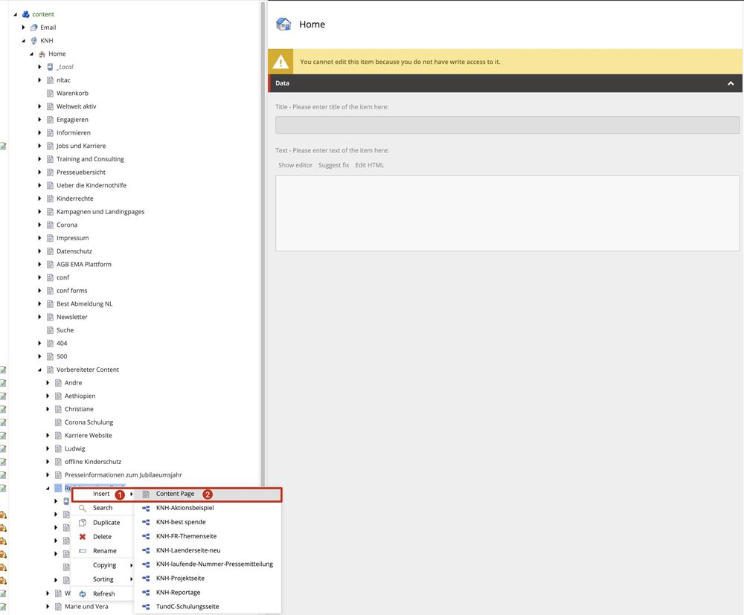The image size is (744, 615).
Task: Click the KNH-Aktionsbeispiel branch template icon
Action: [x=146, y=508]
